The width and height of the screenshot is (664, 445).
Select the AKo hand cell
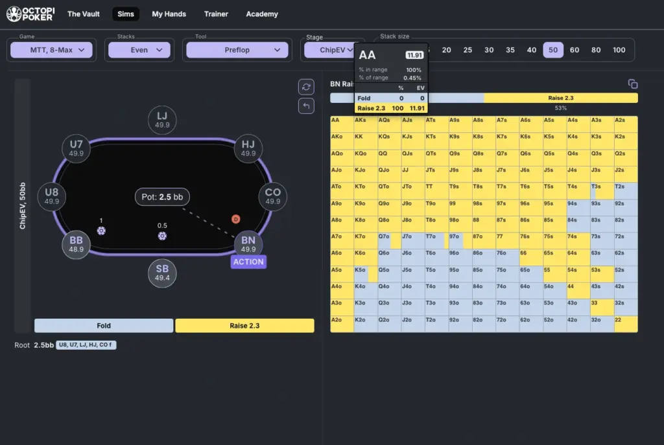point(342,141)
